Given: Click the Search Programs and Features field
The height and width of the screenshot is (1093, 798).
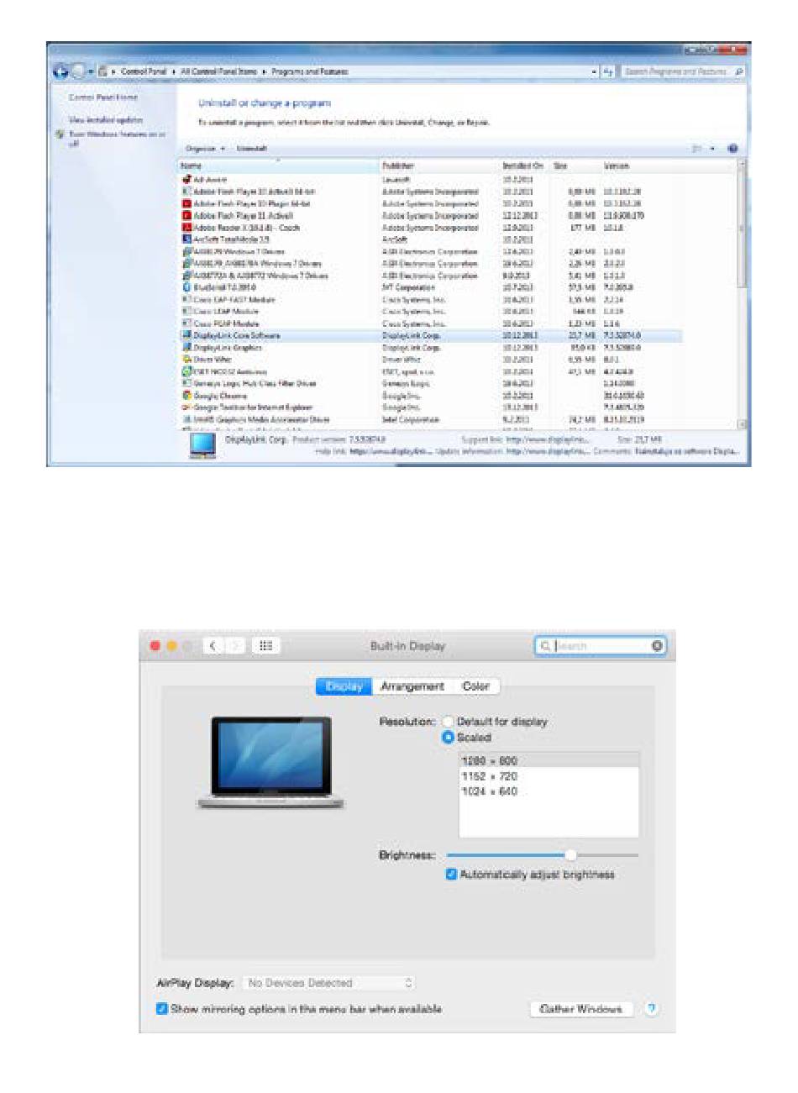Looking at the screenshot, I should pyautogui.click(x=684, y=72).
